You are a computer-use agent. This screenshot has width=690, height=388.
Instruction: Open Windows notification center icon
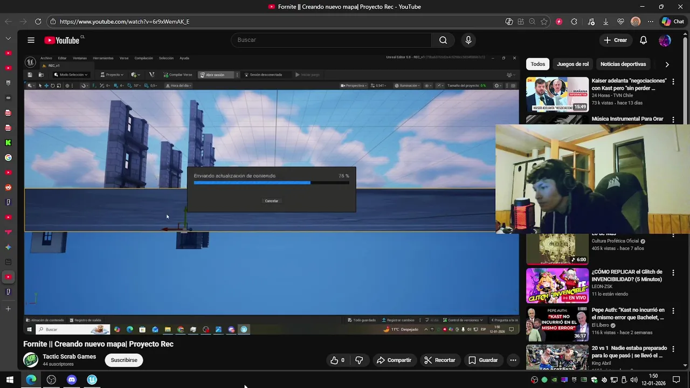click(677, 380)
